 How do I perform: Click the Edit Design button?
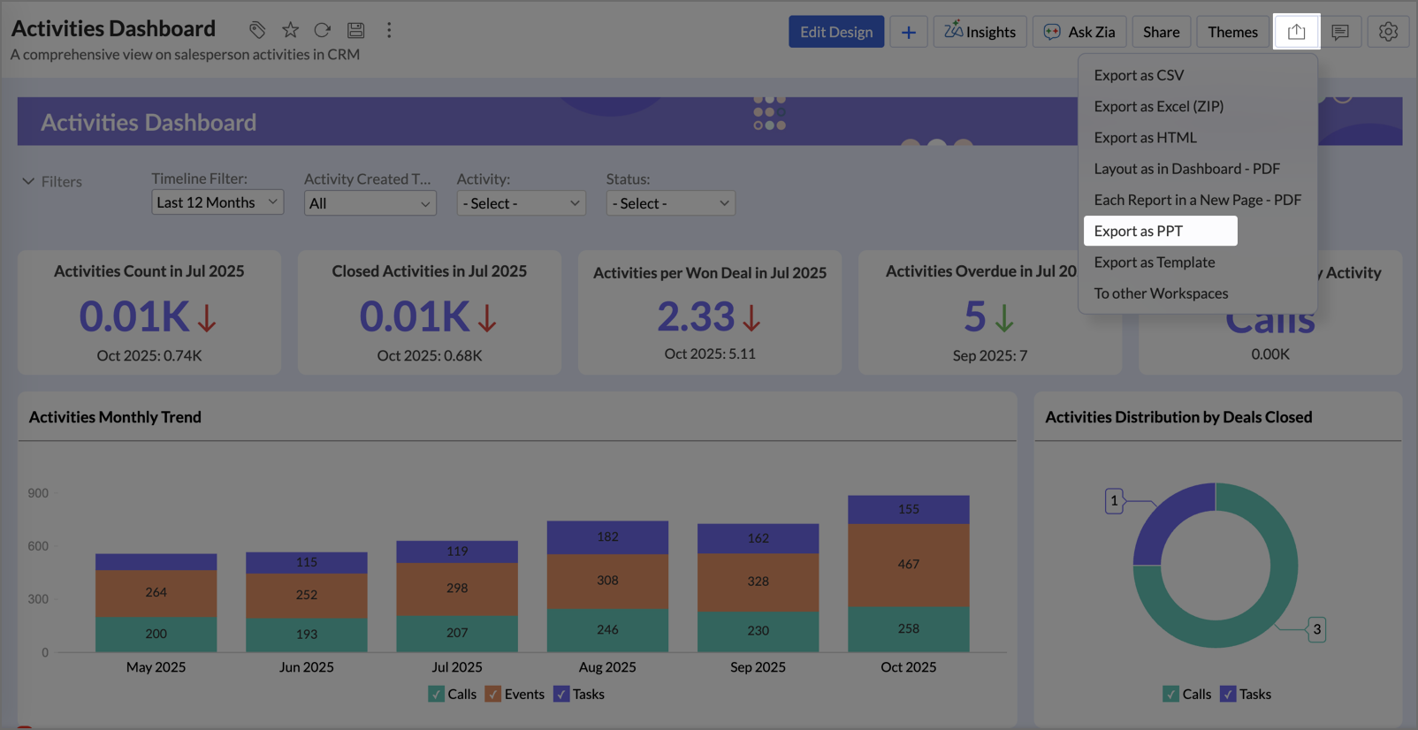[835, 32]
